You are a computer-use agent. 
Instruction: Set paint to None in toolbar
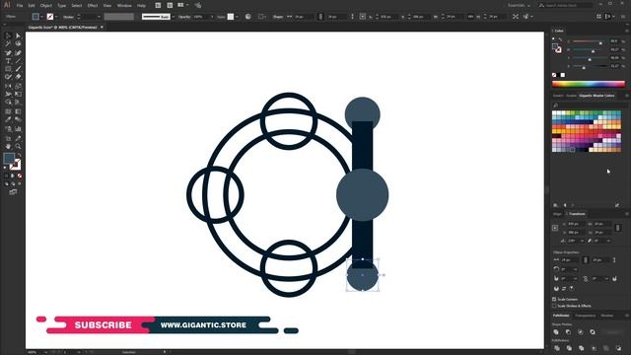click(20, 176)
